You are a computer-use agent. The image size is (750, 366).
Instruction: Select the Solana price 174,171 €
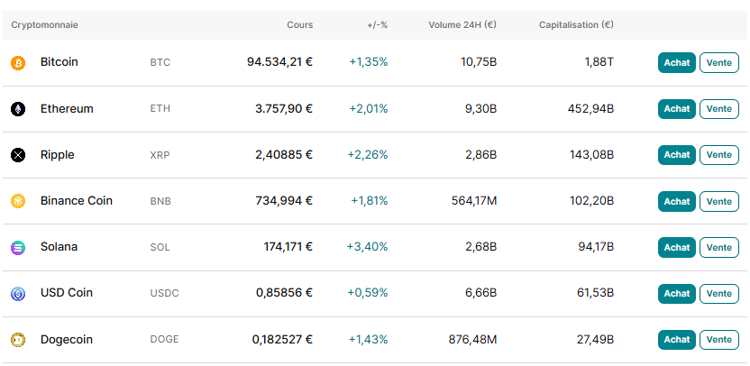click(288, 247)
